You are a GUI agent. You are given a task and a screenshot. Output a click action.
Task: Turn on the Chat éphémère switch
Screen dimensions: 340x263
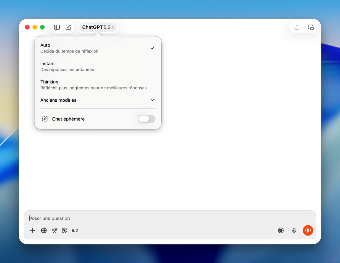(146, 119)
